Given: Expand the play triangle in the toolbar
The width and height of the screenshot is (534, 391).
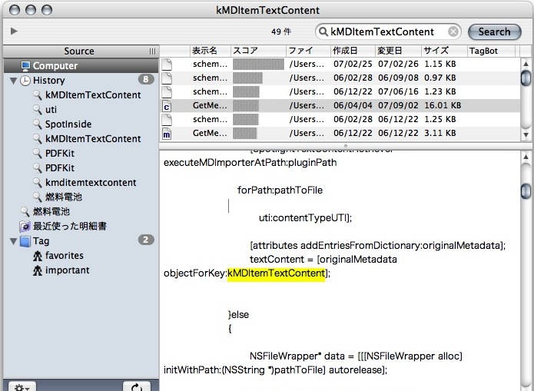Looking at the screenshot, I should (14, 31).
